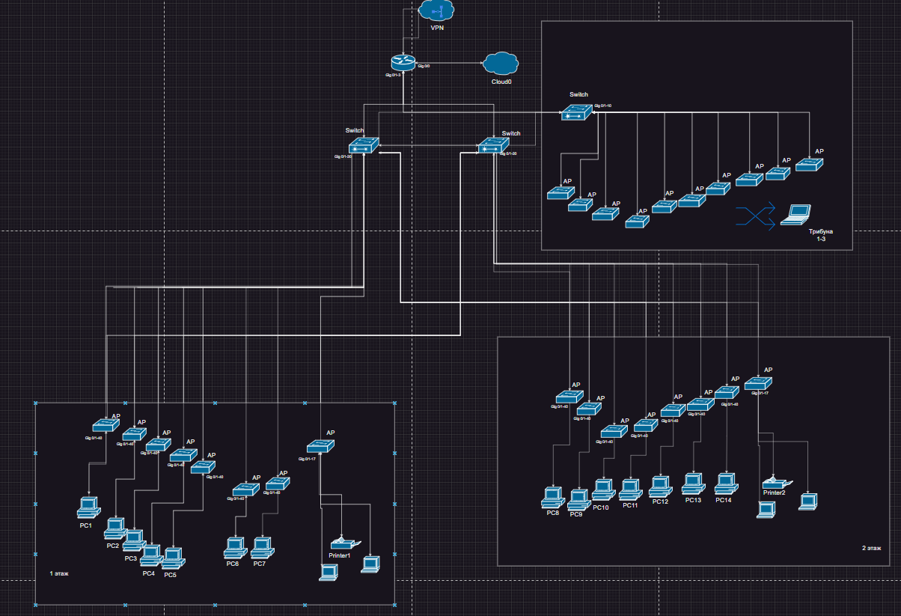Select the PC11 computer icon
Image resolution: width=901 pixels, height=616 pixels.
click(630, 490)
